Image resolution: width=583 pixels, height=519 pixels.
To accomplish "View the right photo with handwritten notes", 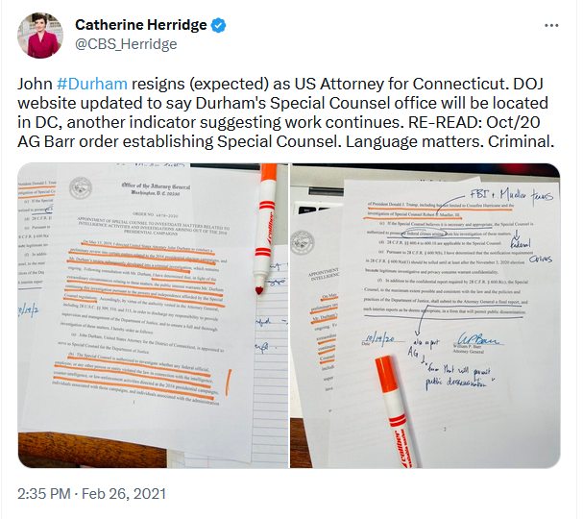I will [x=425, y=315].
